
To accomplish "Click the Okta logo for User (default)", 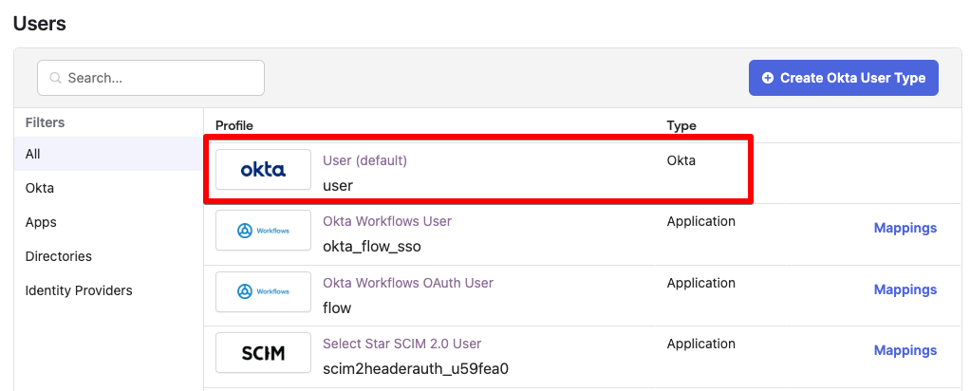I will pos(263,170).
